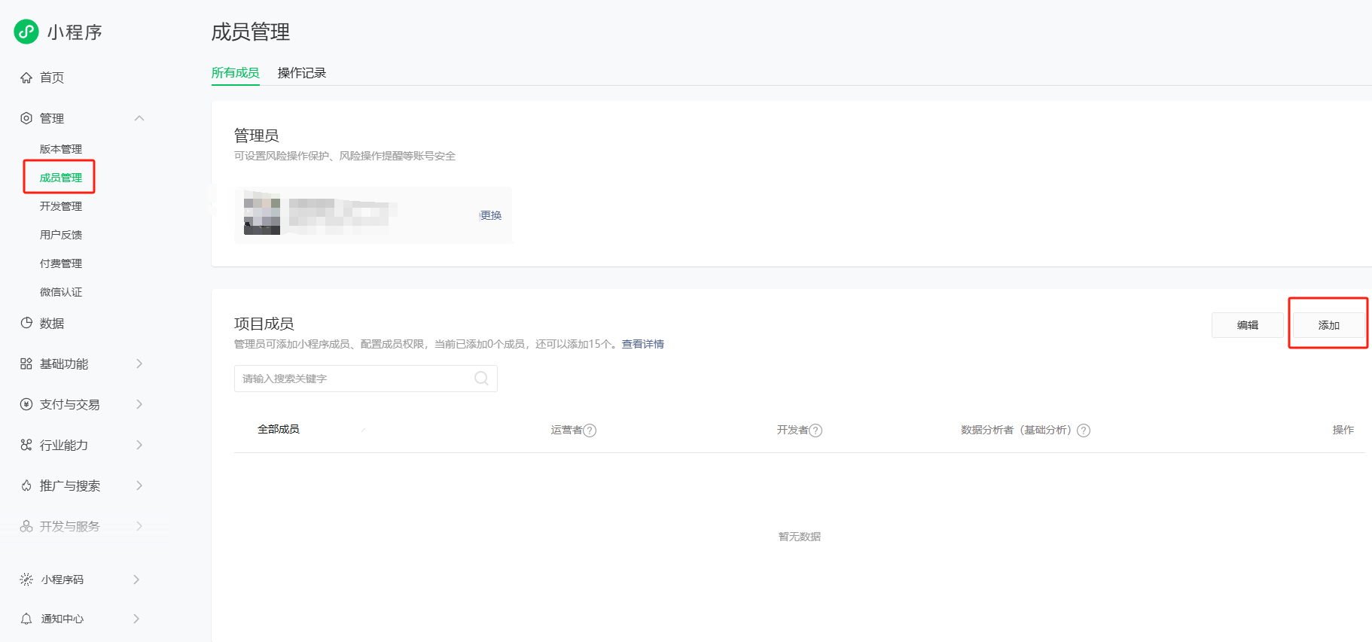Go to 首页 in sidebar
Viewport: 1372px width, 642px height.
(51, 78)
